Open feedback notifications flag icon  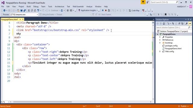click(143, 2)
